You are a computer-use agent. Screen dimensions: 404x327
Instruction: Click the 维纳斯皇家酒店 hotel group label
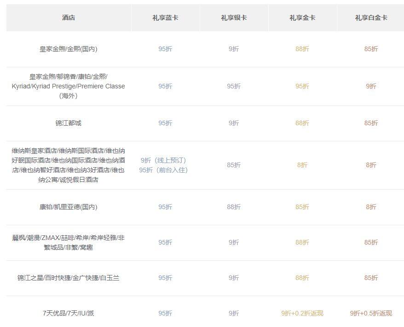[x=69, y=165]
